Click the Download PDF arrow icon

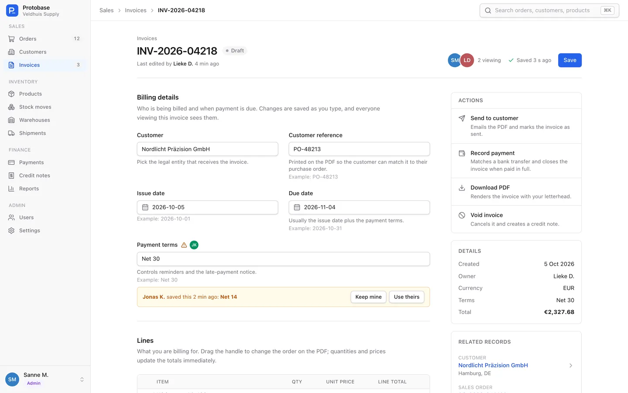[x=462, y=188]
